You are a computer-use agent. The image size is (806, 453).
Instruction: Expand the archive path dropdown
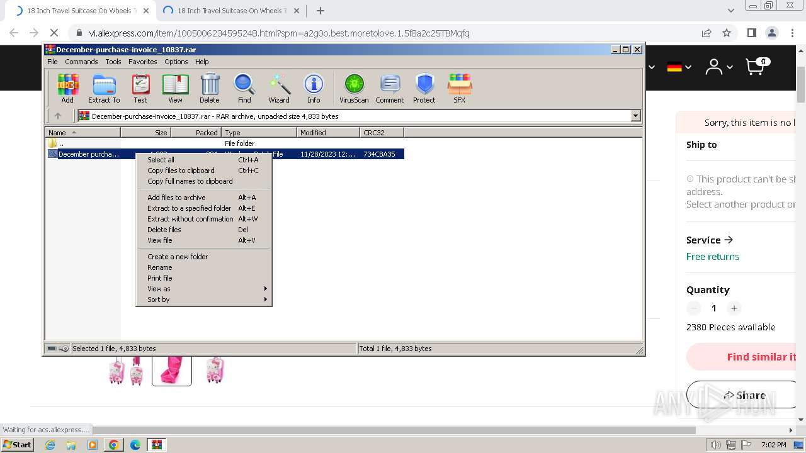pos(635,116)
